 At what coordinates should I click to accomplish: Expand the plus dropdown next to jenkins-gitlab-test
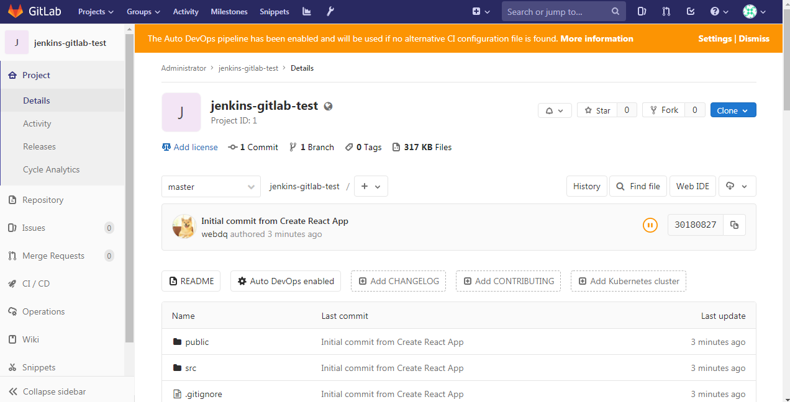371,186
